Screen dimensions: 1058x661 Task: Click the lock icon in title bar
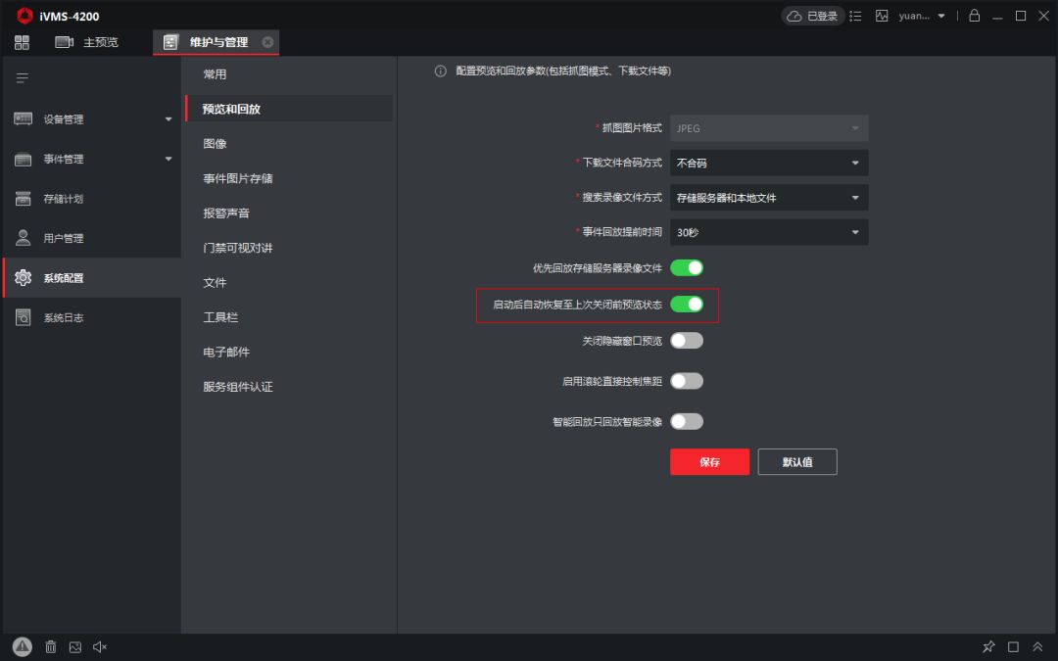974,16
